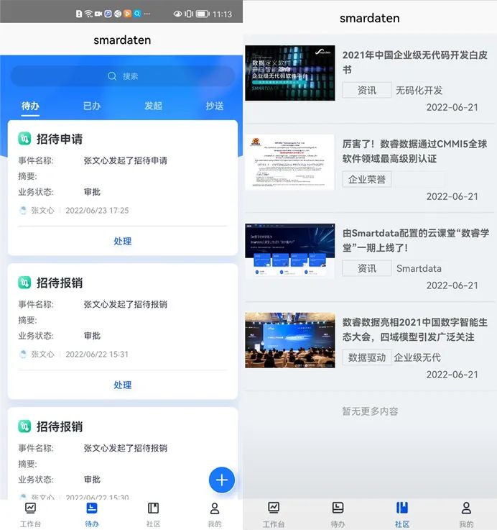Click the battery icon in status bar
Image resolution: width=497 pixels, height=530 pixels.
(203, 14)
